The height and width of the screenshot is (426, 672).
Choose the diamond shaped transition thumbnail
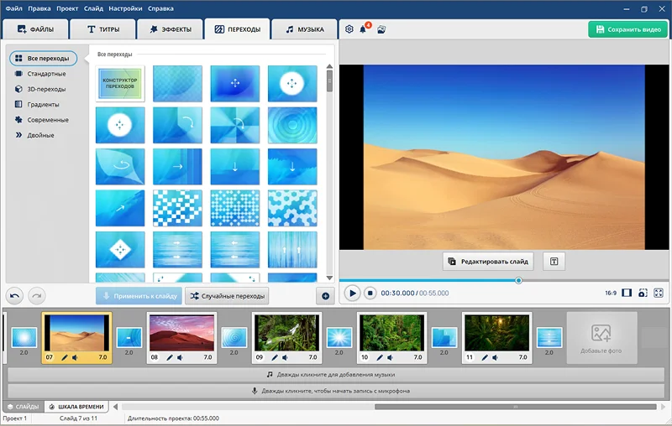(120, 250)
